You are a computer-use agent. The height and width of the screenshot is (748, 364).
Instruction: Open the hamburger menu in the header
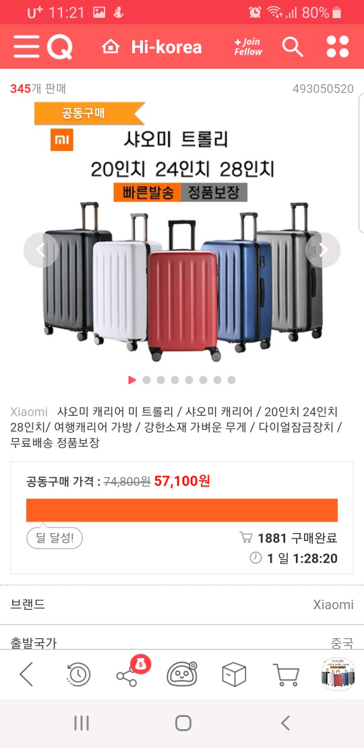tap(28, 46)
